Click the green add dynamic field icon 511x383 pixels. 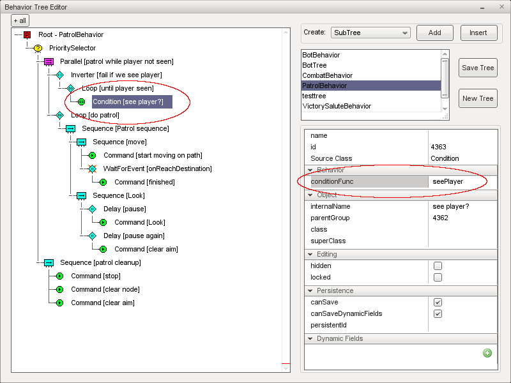487,353
